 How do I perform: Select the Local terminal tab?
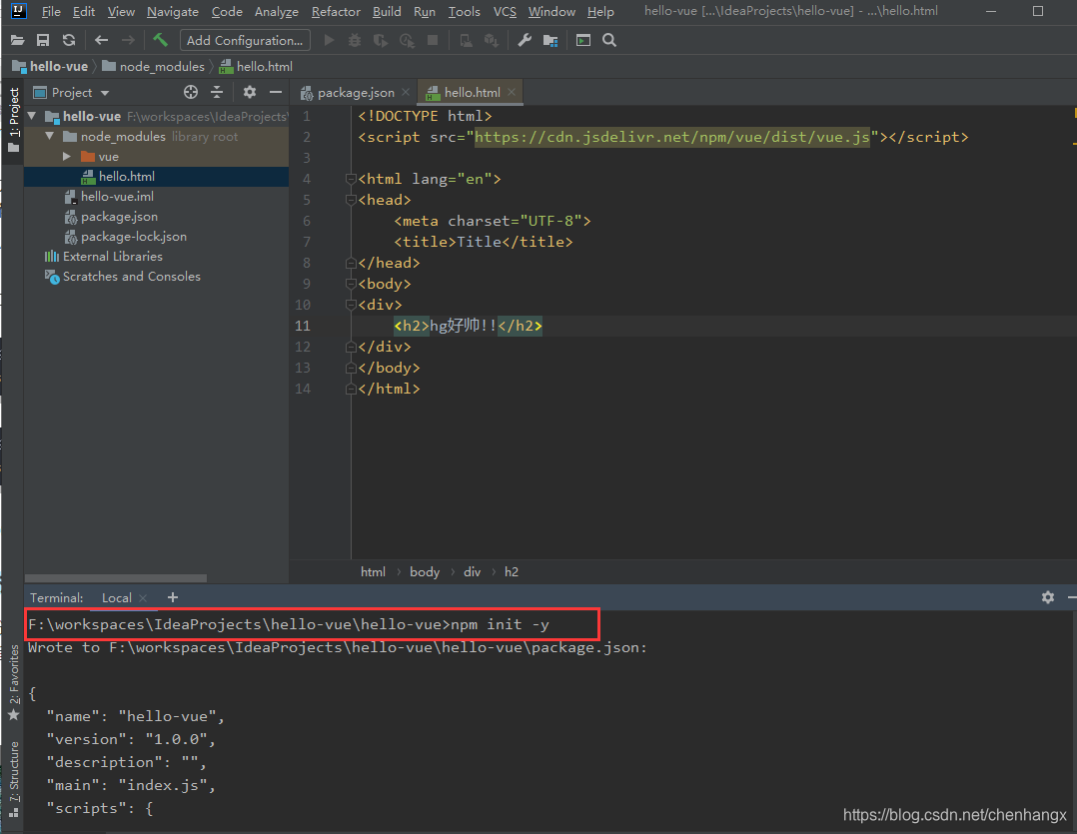(116, 598)
